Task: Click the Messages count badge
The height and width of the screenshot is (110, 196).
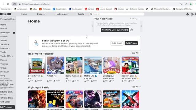Action: pyautogui.click(x=14, y=33)
